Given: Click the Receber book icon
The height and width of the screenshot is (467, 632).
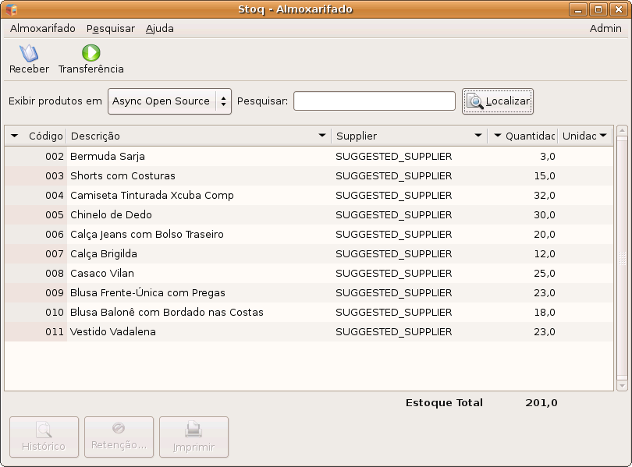Looking at the screenshot, I should (29, 53).
